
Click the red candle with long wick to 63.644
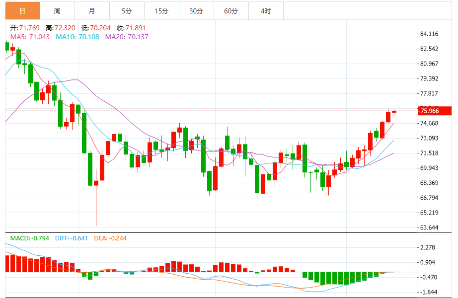click(x=96, y=198)
